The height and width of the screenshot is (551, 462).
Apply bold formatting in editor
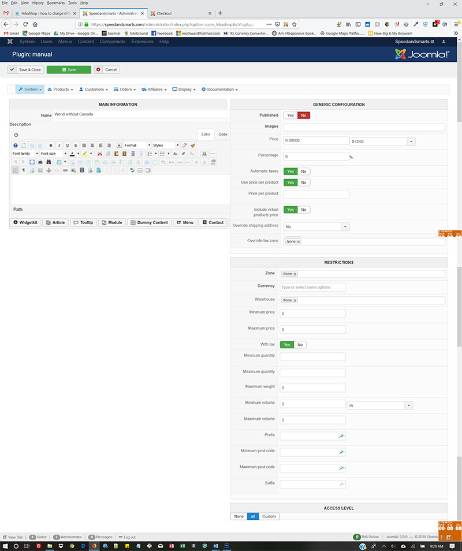[x=51, y=145]
